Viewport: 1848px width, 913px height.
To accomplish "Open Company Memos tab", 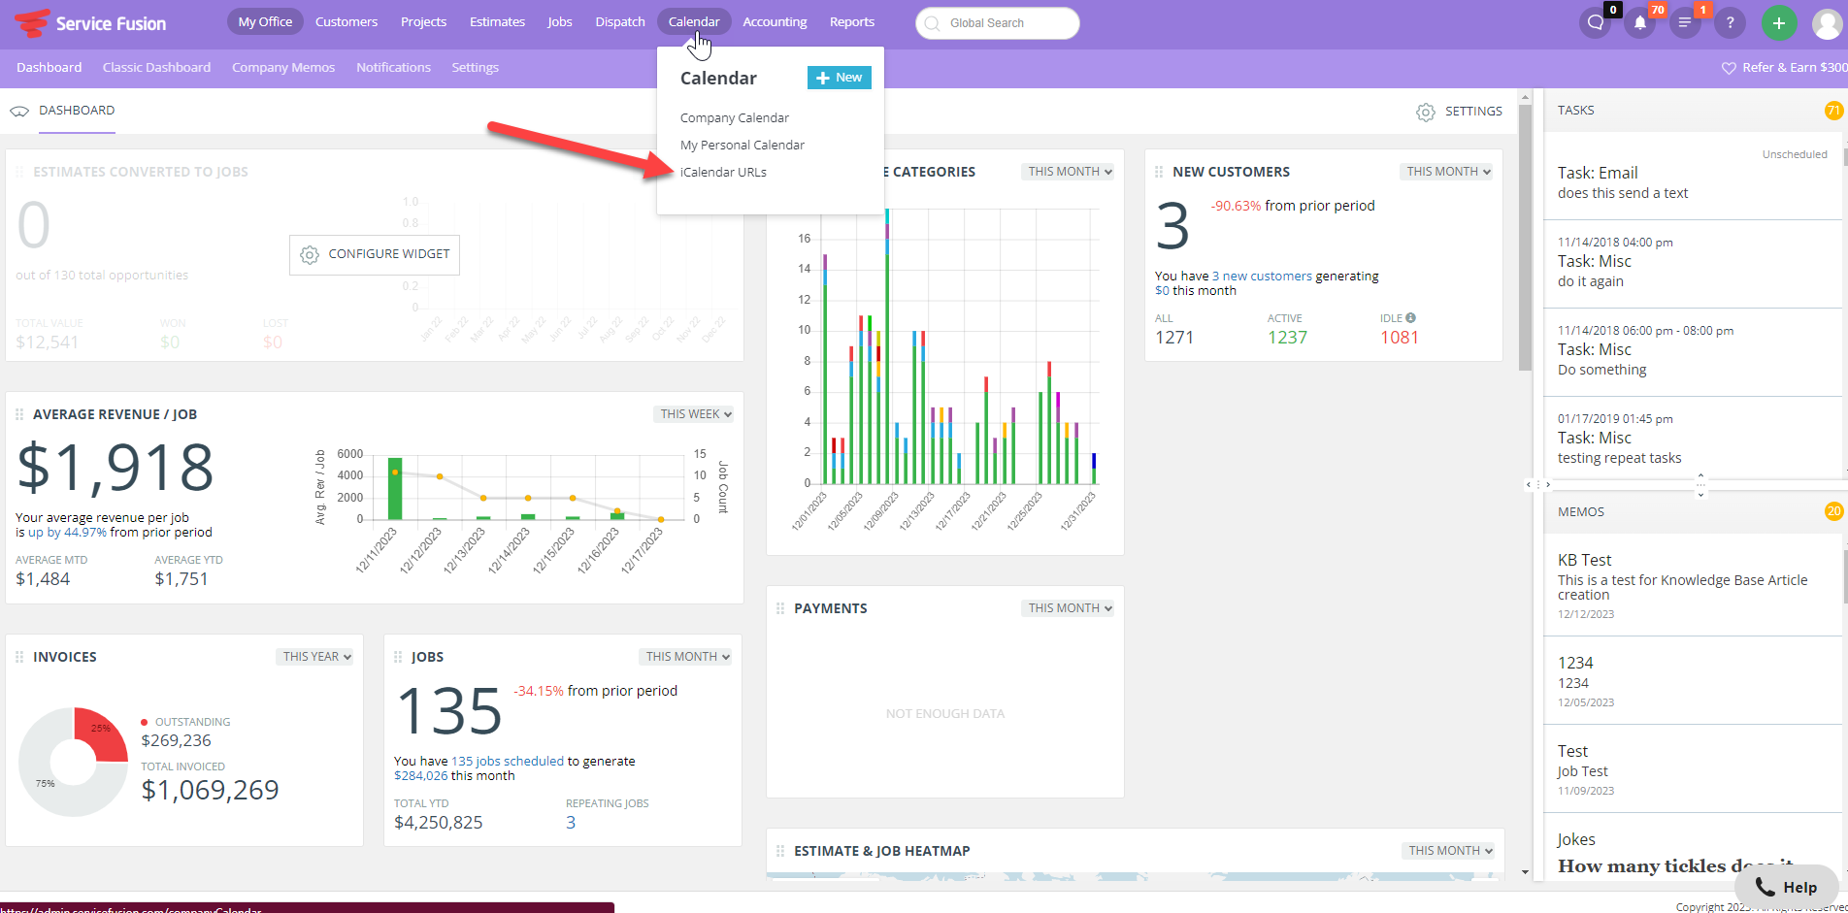I will point(283,67).
